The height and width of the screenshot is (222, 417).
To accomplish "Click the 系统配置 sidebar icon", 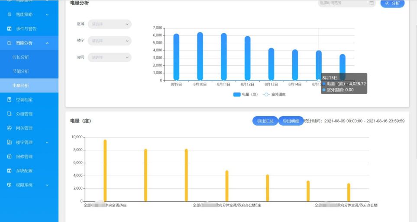I will pyautogui.click(x=10, y=171).
